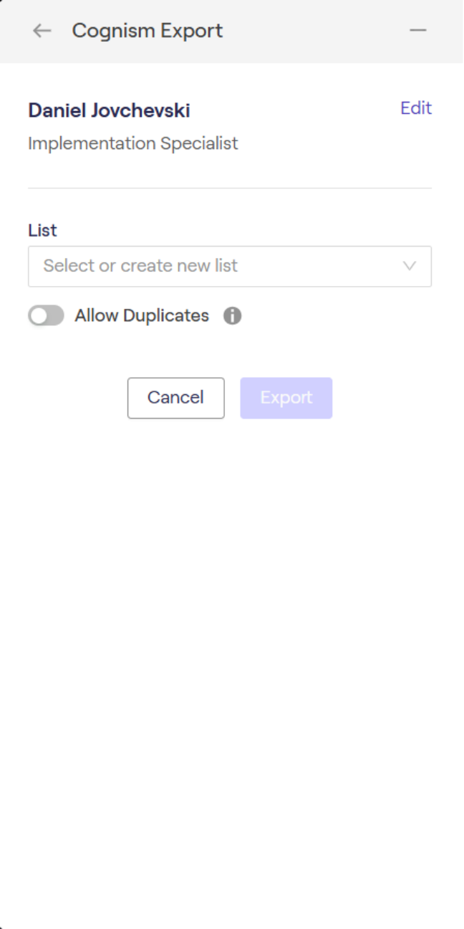The image size is (464, 929).
Task: Click the chevron in the List dropdown
Action: [x=409, y=266]
